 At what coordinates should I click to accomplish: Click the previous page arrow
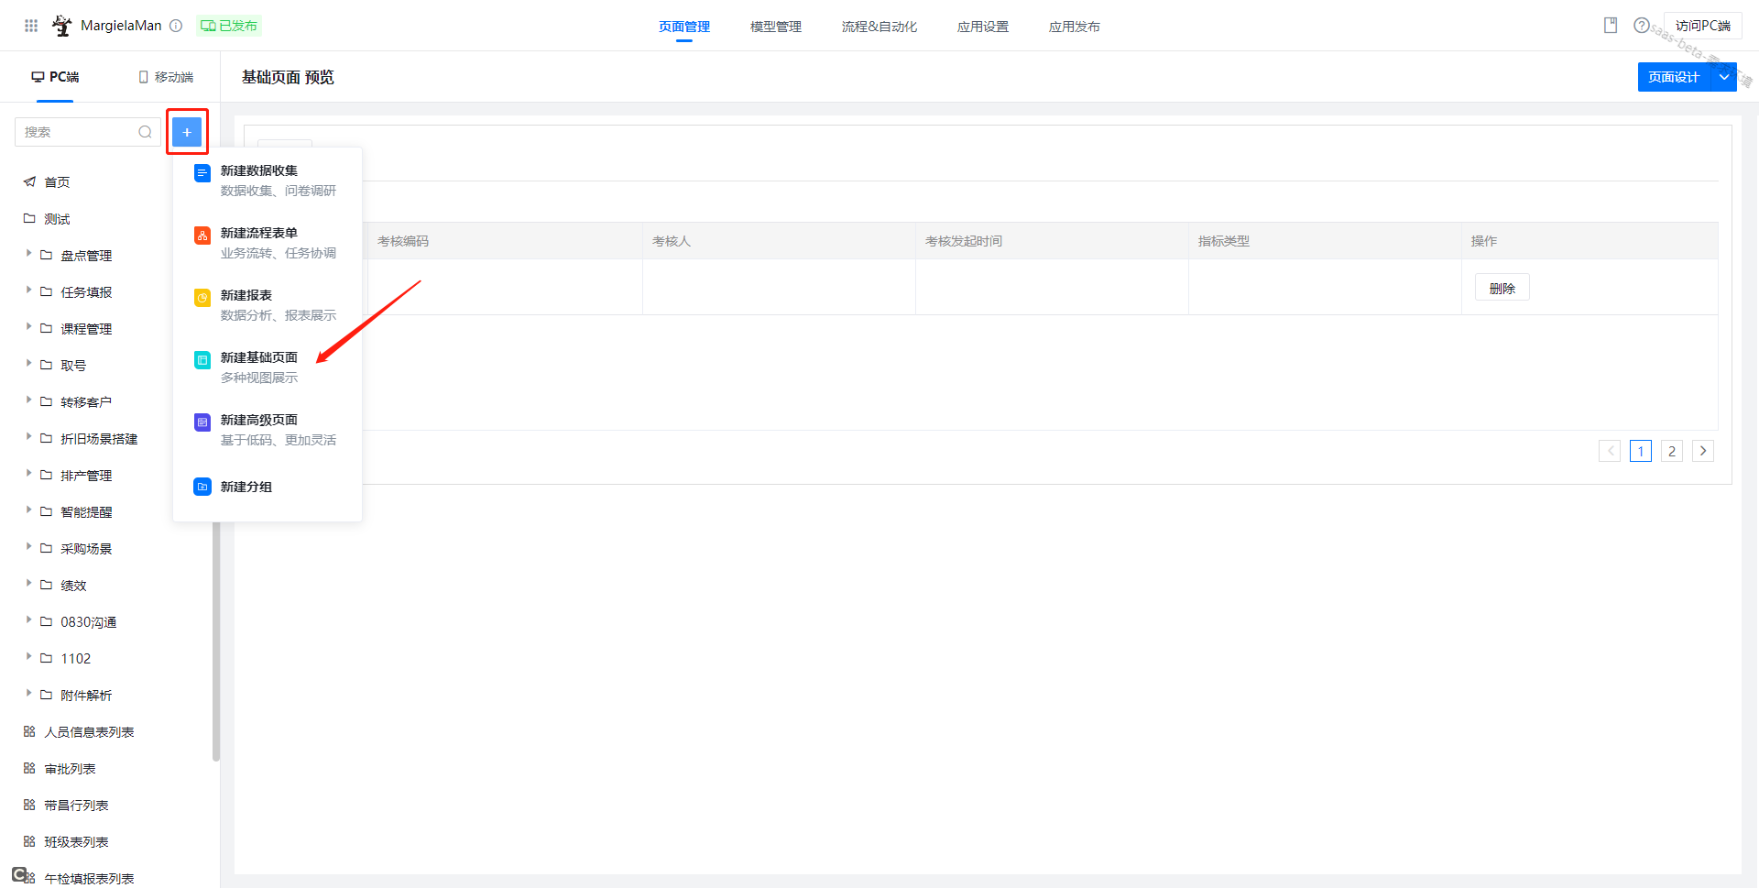pyautogui.click(x=1610, y=451)
